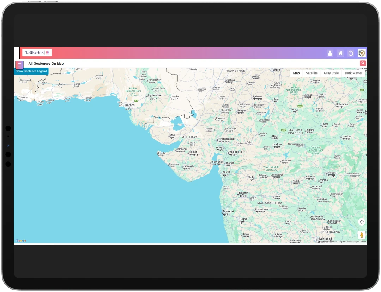Click the MAHARASHTRA state label

click(270, 203)
